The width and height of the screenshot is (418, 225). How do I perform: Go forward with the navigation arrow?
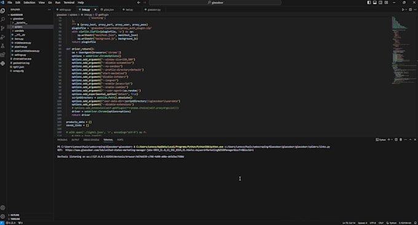coord(144,2)
